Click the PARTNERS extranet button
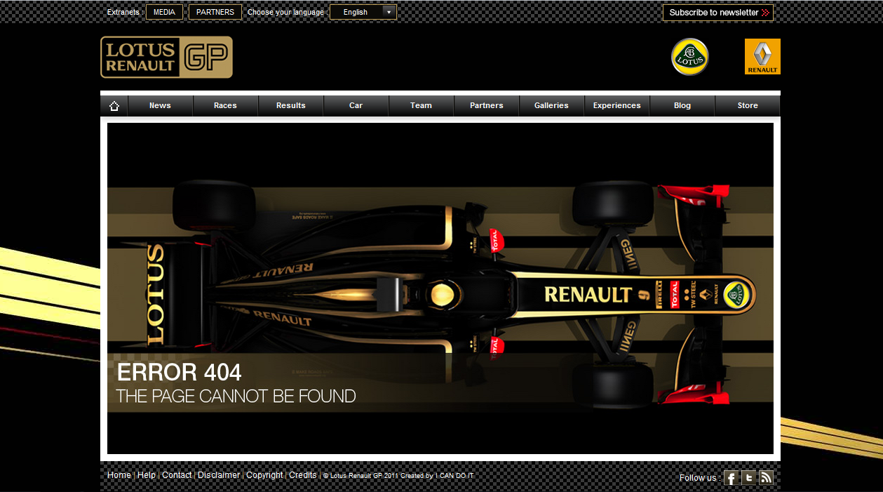This screenshot has width=883, height=492. coord(215,13)
